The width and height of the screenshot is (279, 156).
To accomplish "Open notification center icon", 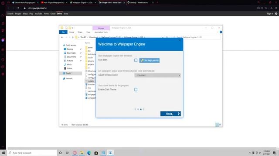I will [274, 153].
